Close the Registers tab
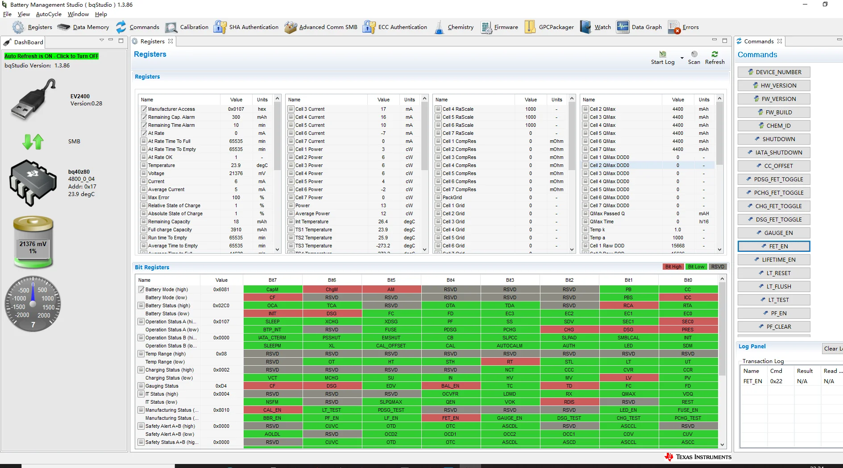The height and width of the screenshot is (468, 843). 170,41
